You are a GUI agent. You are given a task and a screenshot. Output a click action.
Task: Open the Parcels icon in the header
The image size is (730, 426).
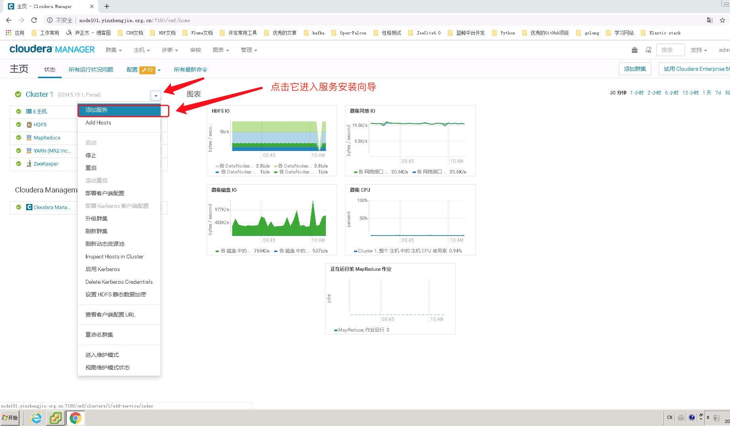tap(635, 50)
